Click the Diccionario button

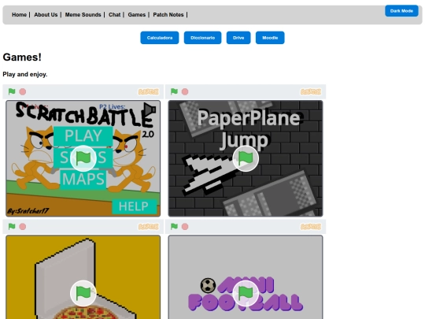(x=203, y=38)
